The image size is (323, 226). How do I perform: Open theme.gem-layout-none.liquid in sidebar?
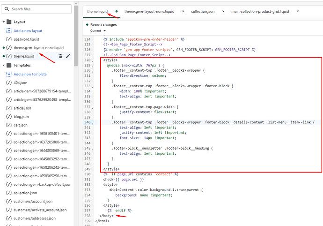(x=38, y=48)
